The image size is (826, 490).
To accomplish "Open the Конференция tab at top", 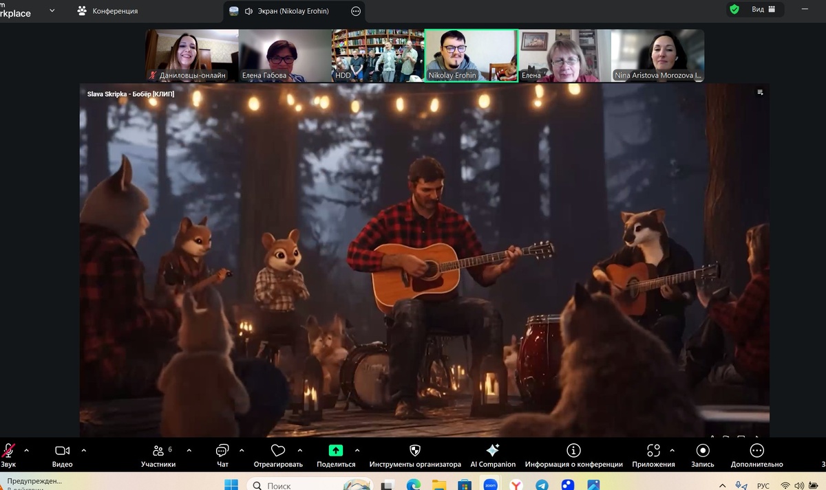I will pos(108,11).
